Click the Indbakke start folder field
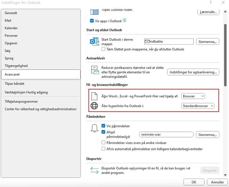 point(169,41)
